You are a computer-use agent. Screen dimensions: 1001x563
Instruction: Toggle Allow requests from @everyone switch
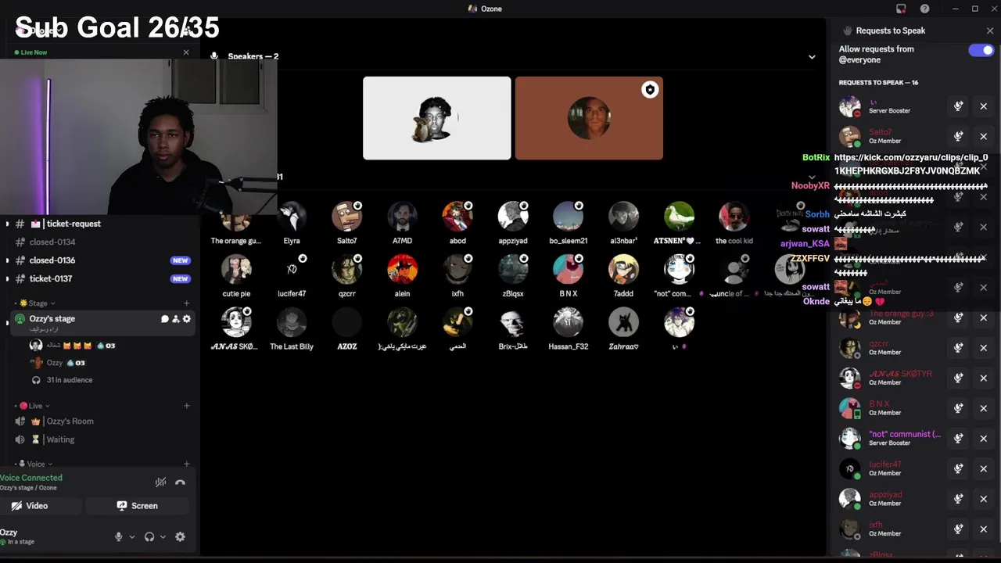[980, 50]
